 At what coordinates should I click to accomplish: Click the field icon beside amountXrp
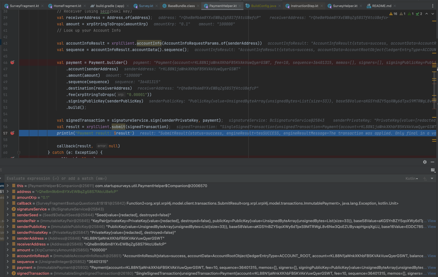pyautogui.click(x=14, y=198)
